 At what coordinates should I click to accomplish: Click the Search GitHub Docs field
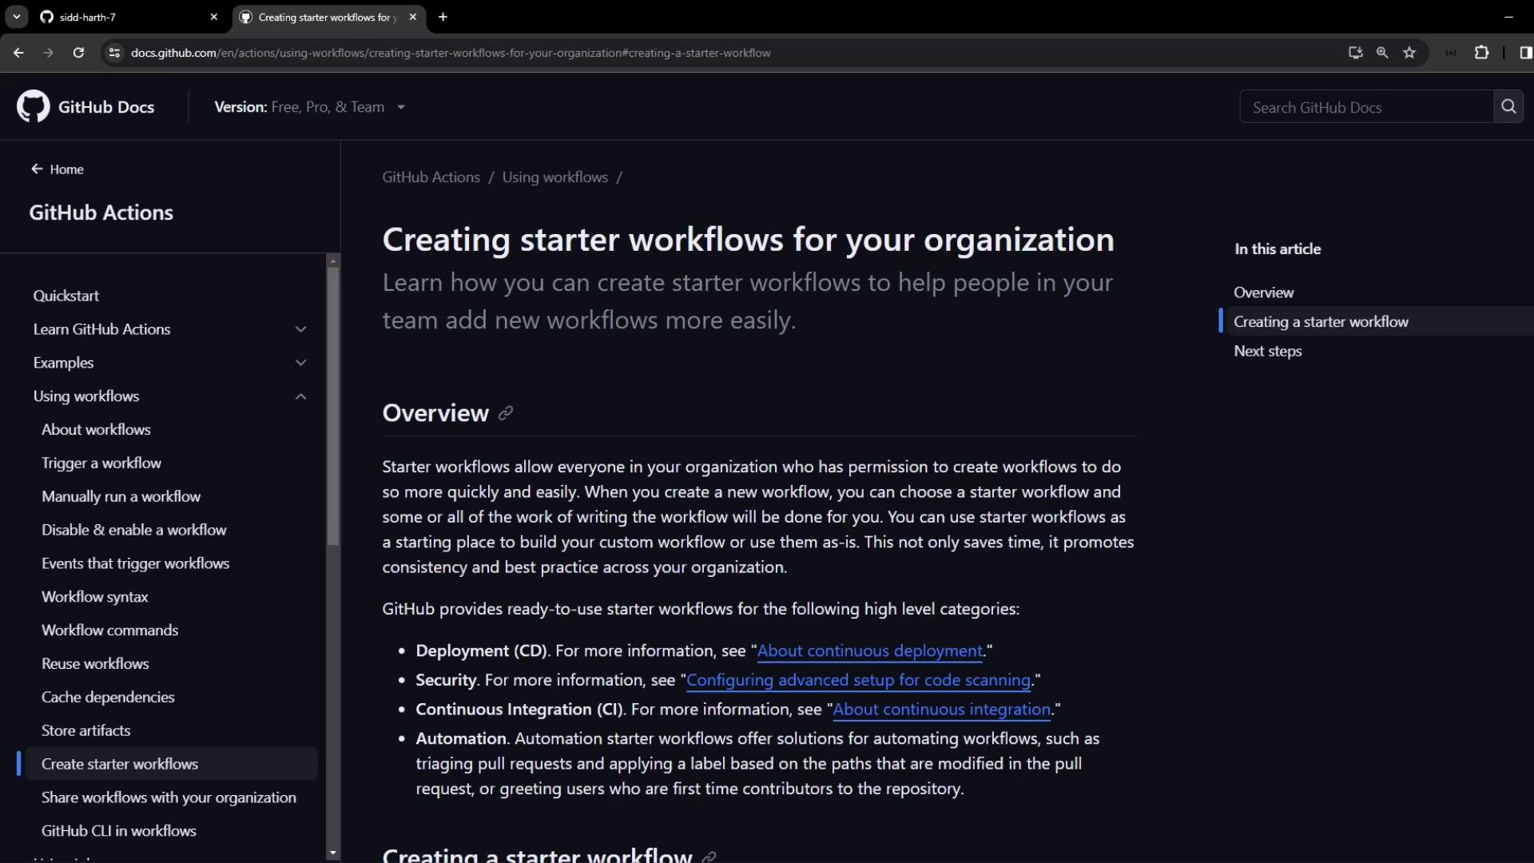pos(1366,107)
